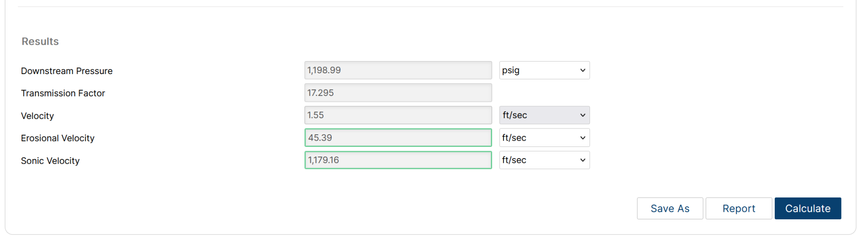Click the Save As button
Screen dimensions: 860x244
(x=670, y=208)
